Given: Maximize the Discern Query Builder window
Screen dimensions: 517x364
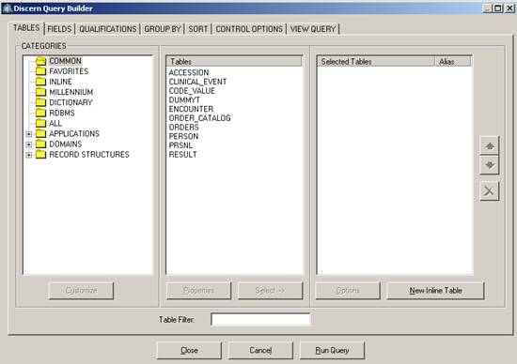Looking at the screenshot, I should (498, 8).
